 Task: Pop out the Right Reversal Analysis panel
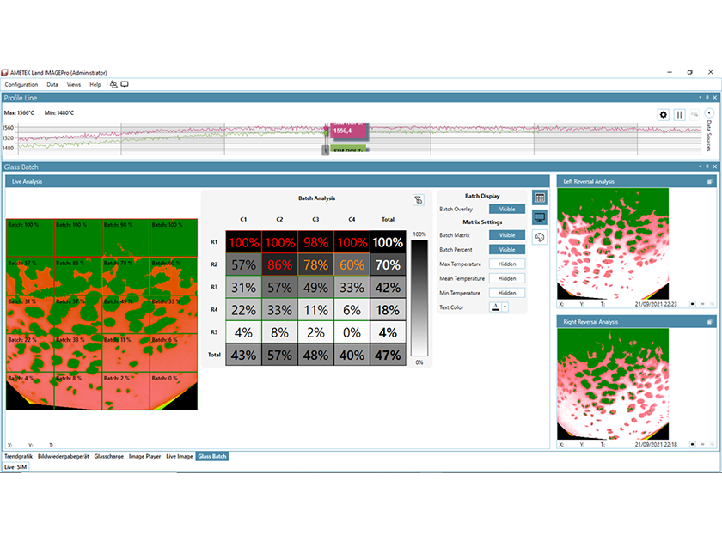point(710,322)
